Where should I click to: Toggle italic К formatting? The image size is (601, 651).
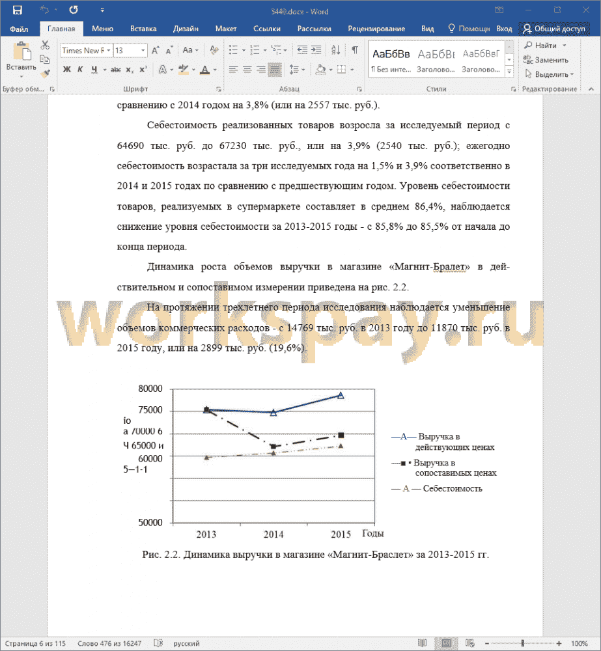[80, 70]
